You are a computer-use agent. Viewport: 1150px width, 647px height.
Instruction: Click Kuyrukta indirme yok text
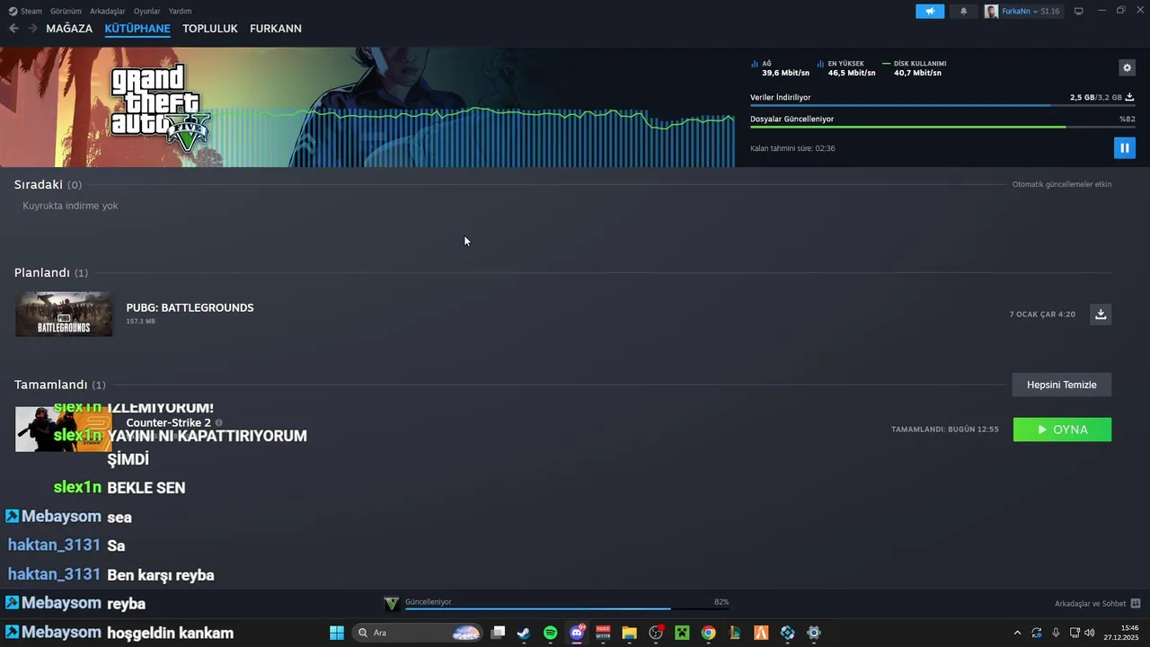(70, 206)
